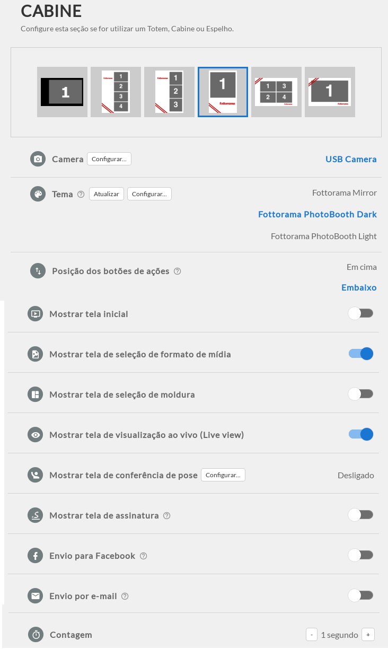
Task: Enable Mostrar tela inicial toggle
Action: click(x=361, y=313)
